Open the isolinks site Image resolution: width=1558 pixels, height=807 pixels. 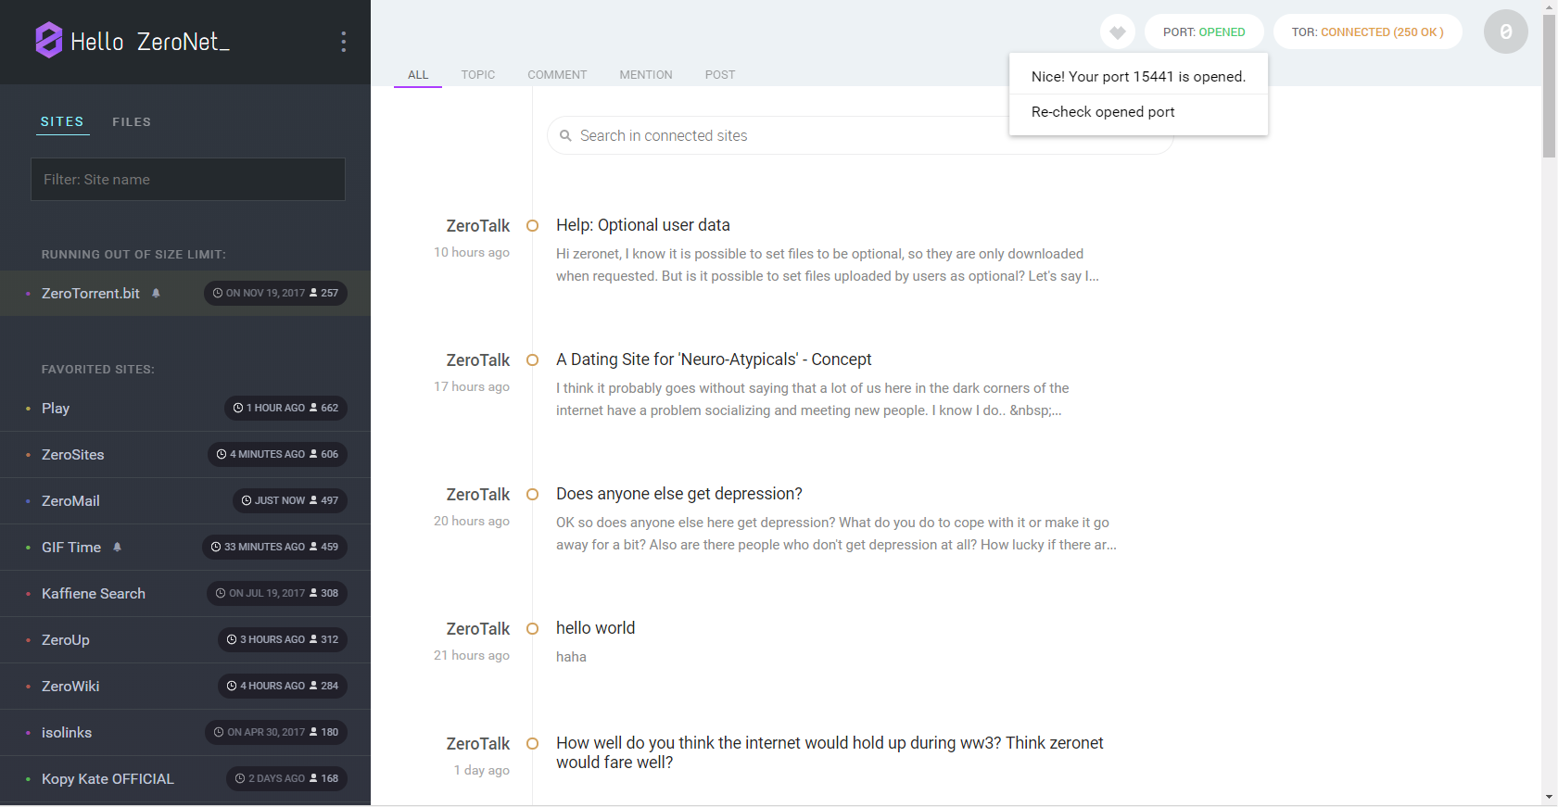(67, 732)
